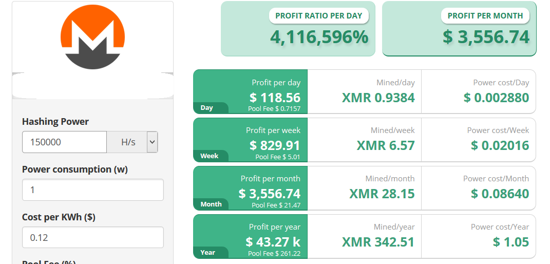This screenshot has height=264, width=550.
Task: Focus the Power consumption (w) field
Action: (x=93, y=190)
